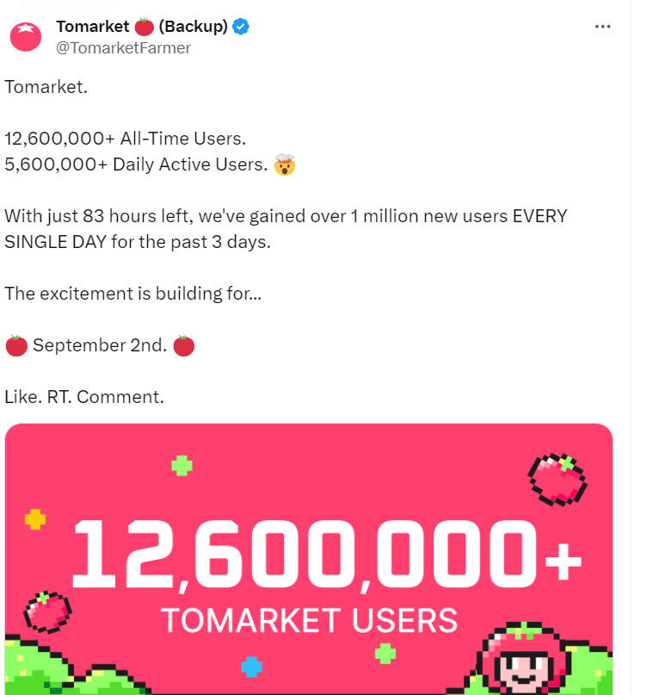
Task: Click the Tomarket profile avatar
Action: (x=26, y=37)
